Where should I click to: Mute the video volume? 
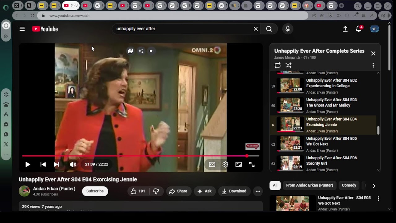click(73, 164)
